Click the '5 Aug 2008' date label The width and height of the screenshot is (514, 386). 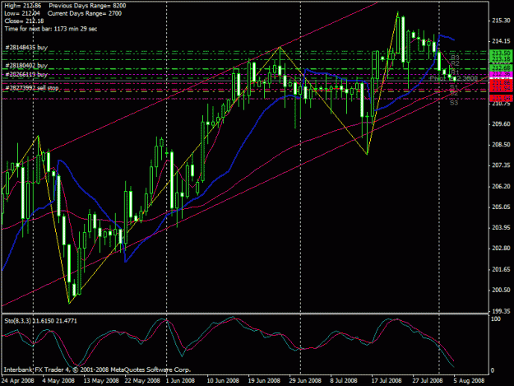coord(469,381)
